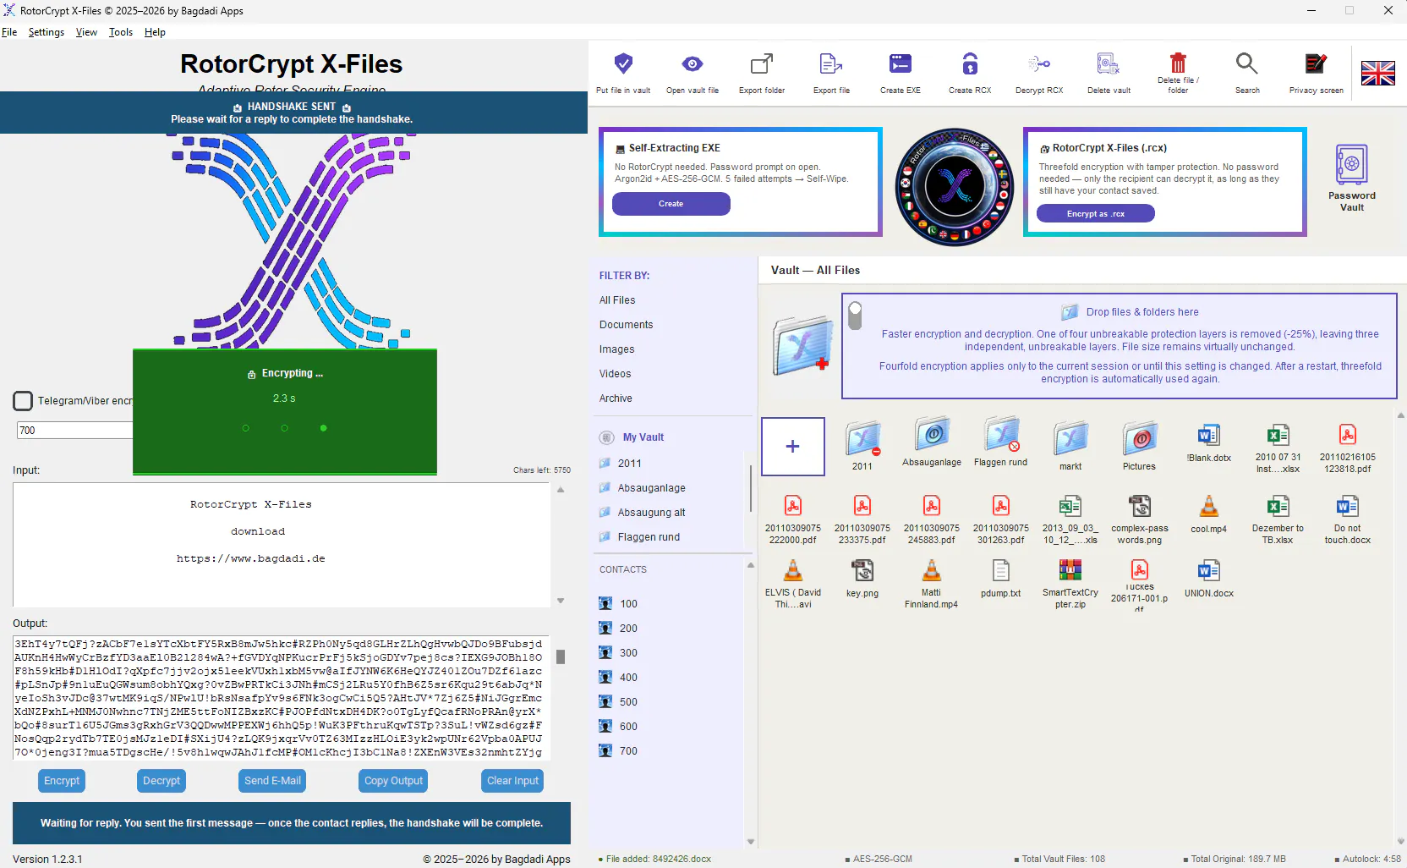Filter vault by Videos
Viewport: 1407px width, 868px height.
tap(615, 374)
